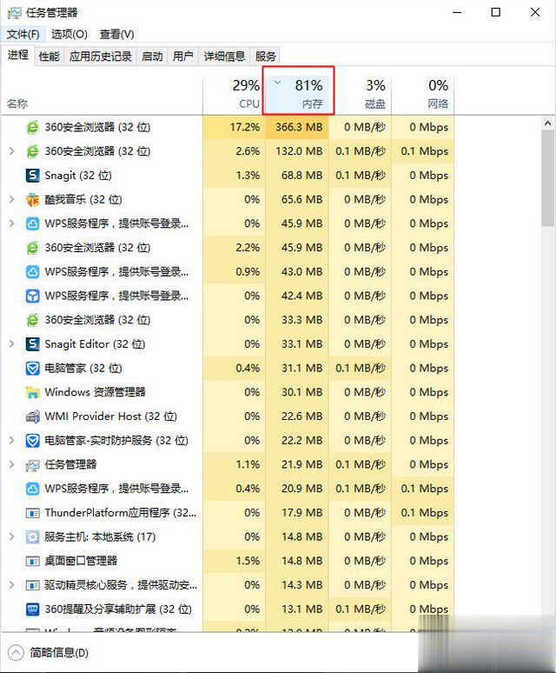Click the 电脑管家 (32 位) shield icon

click(33, 369)
